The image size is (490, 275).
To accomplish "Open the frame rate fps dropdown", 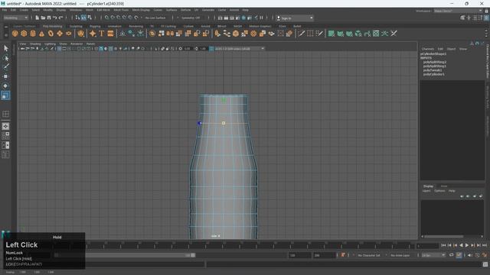I will click(x=433, y=255).
